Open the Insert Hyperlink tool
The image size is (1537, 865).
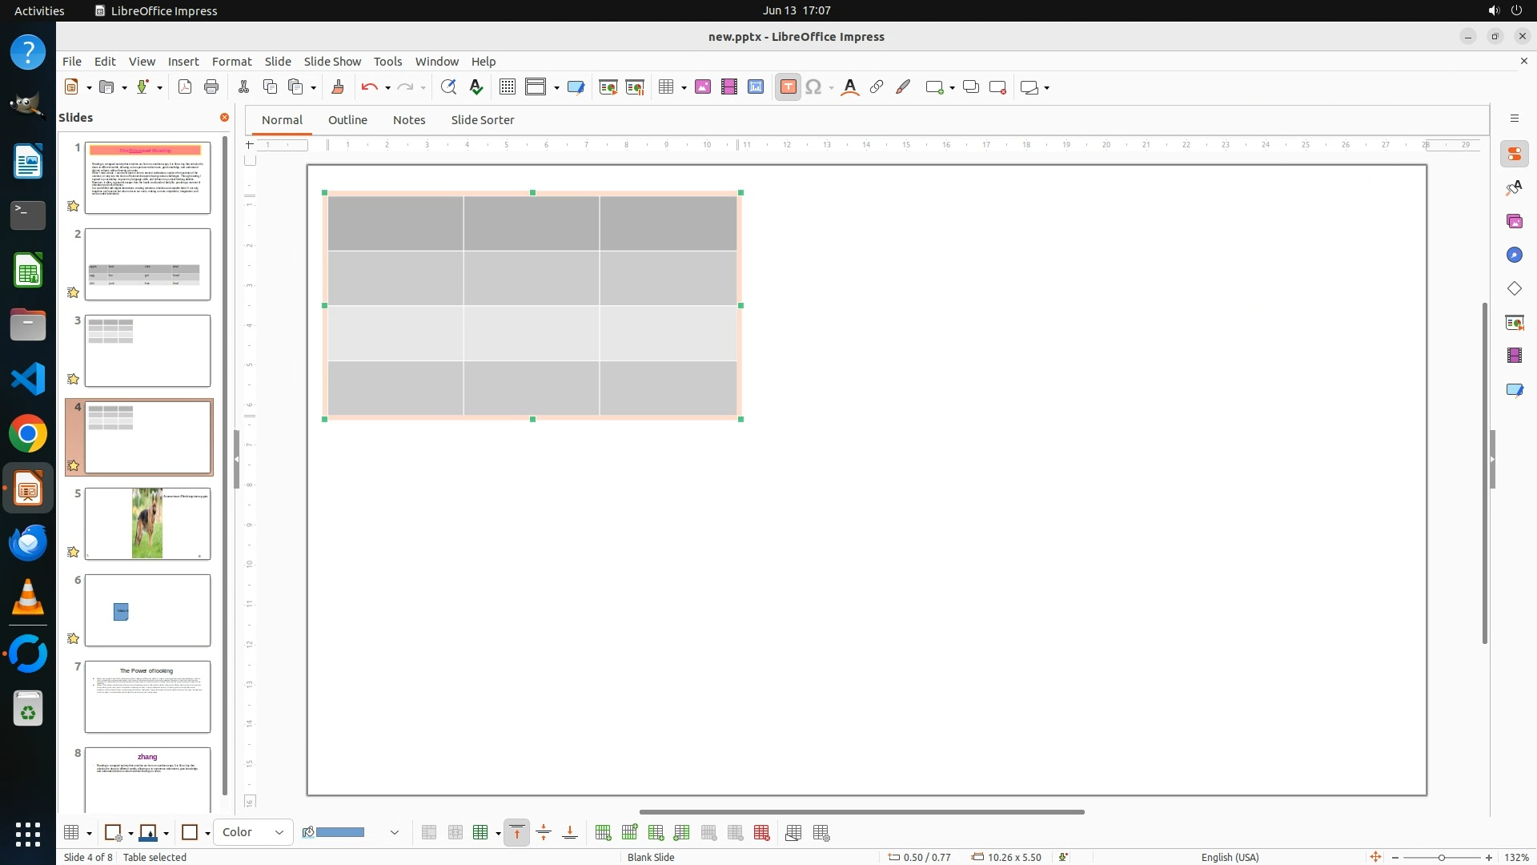point(877,87)
